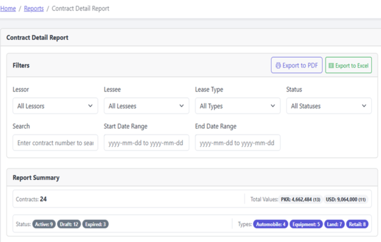
Task: Open the Reports breadcrumb link
Action: 34,9
